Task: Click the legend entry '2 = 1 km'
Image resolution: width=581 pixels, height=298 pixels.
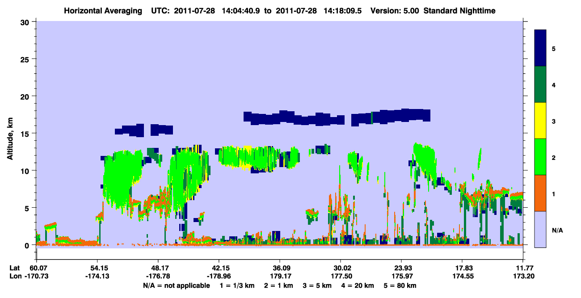Action: pyautogui.click(x=279, y=285)
